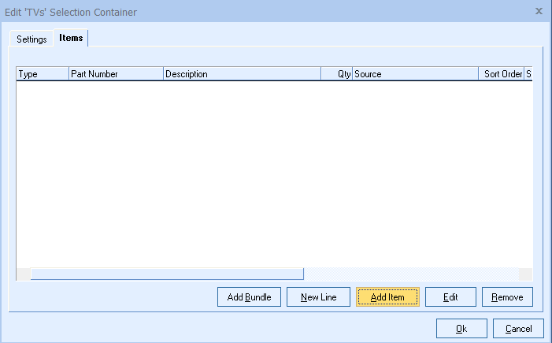Screen dimensions: 552x343
Task: Click the Part Number column header
Action: pos(116,74)
